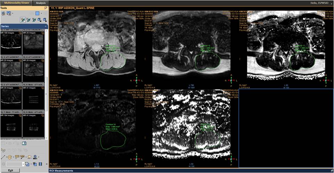Click the Exit button
The image size is (334, 173).
tap(11, 170)
